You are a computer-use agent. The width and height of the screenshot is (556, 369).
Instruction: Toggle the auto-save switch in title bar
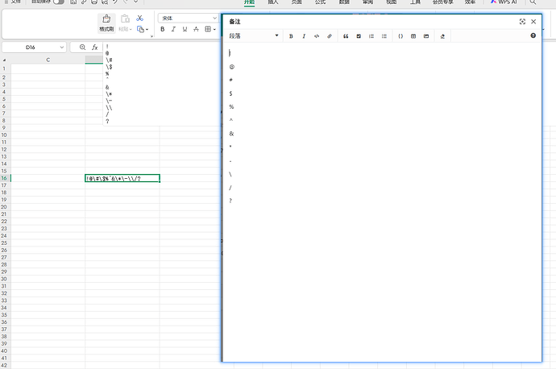59,2
